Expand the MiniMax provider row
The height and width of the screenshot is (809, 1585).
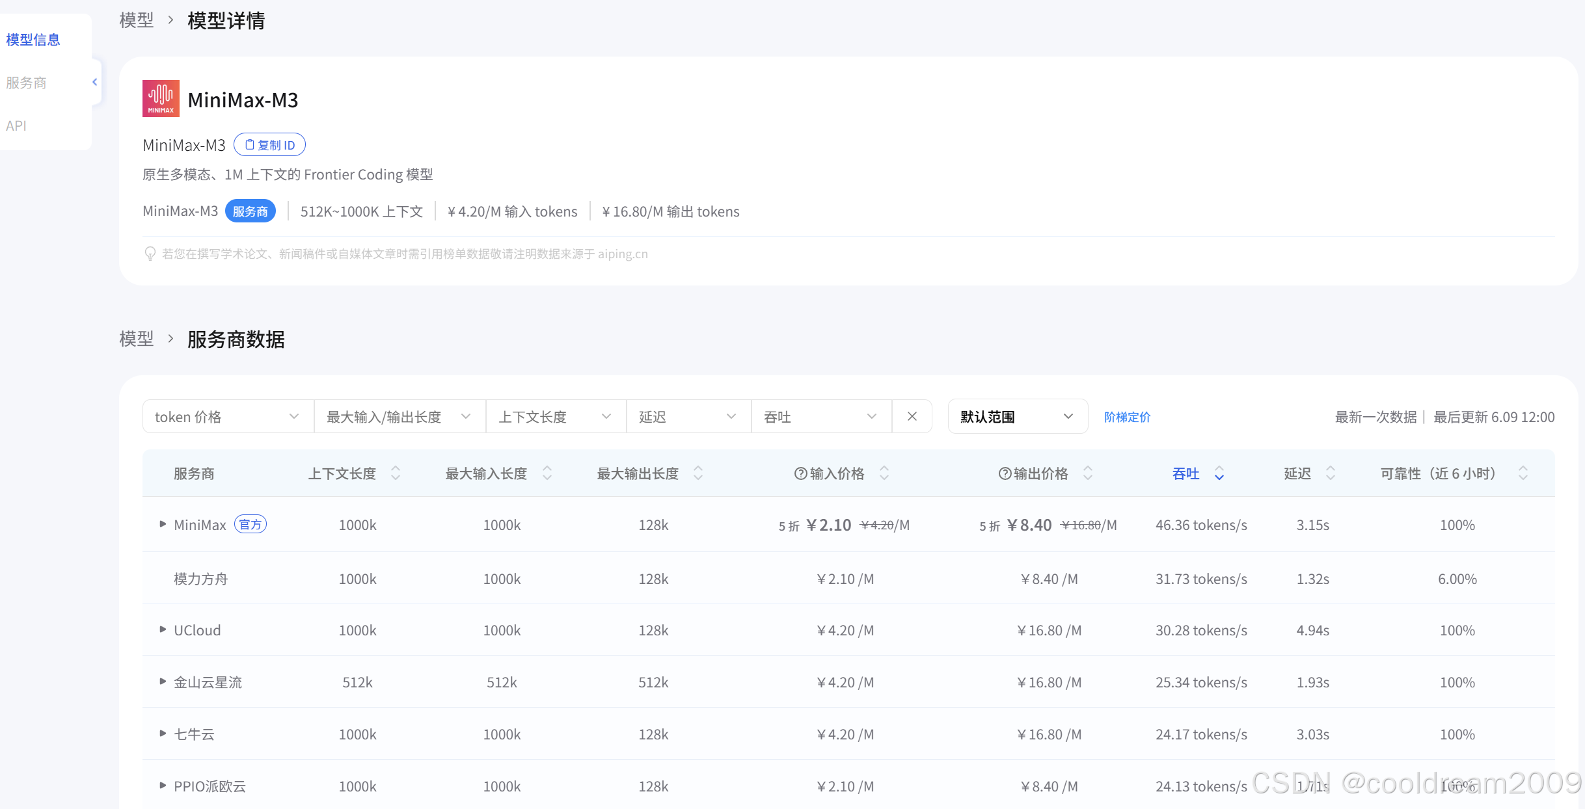click(163, 524)
